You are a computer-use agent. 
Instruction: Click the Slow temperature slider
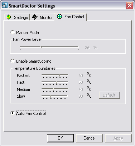pos(54,97)
